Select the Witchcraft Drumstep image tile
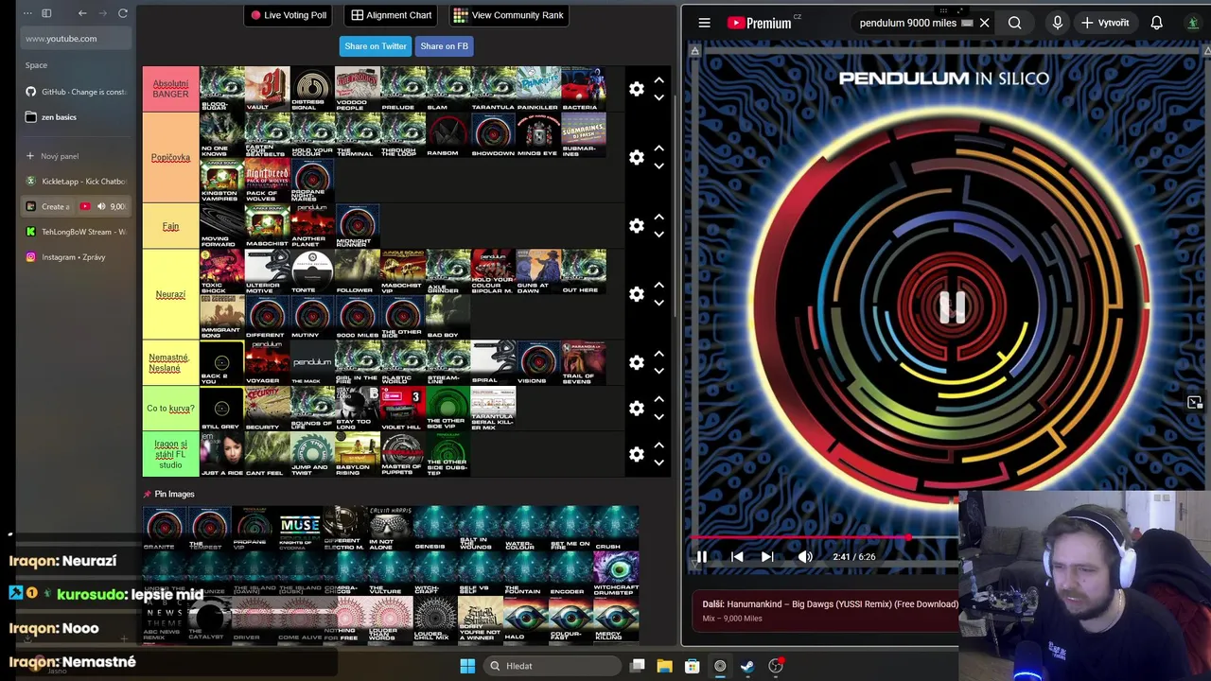Viewport: 1211px width, 681px height. tap(616, 574)
